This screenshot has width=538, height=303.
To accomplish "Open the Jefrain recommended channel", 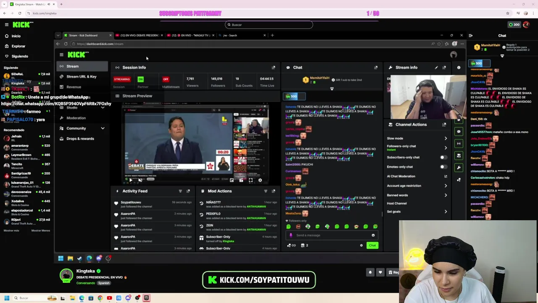I will pyautogui.click(x=26, y=138).
